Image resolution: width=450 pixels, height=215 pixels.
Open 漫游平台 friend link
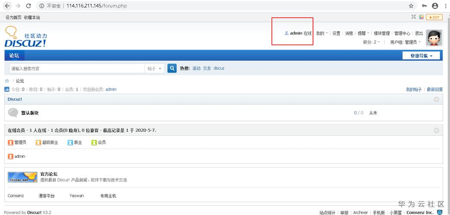(x=47, y=196)
